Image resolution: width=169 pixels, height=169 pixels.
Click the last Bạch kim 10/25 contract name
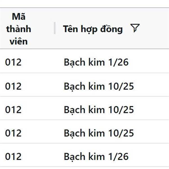(99, 134)
